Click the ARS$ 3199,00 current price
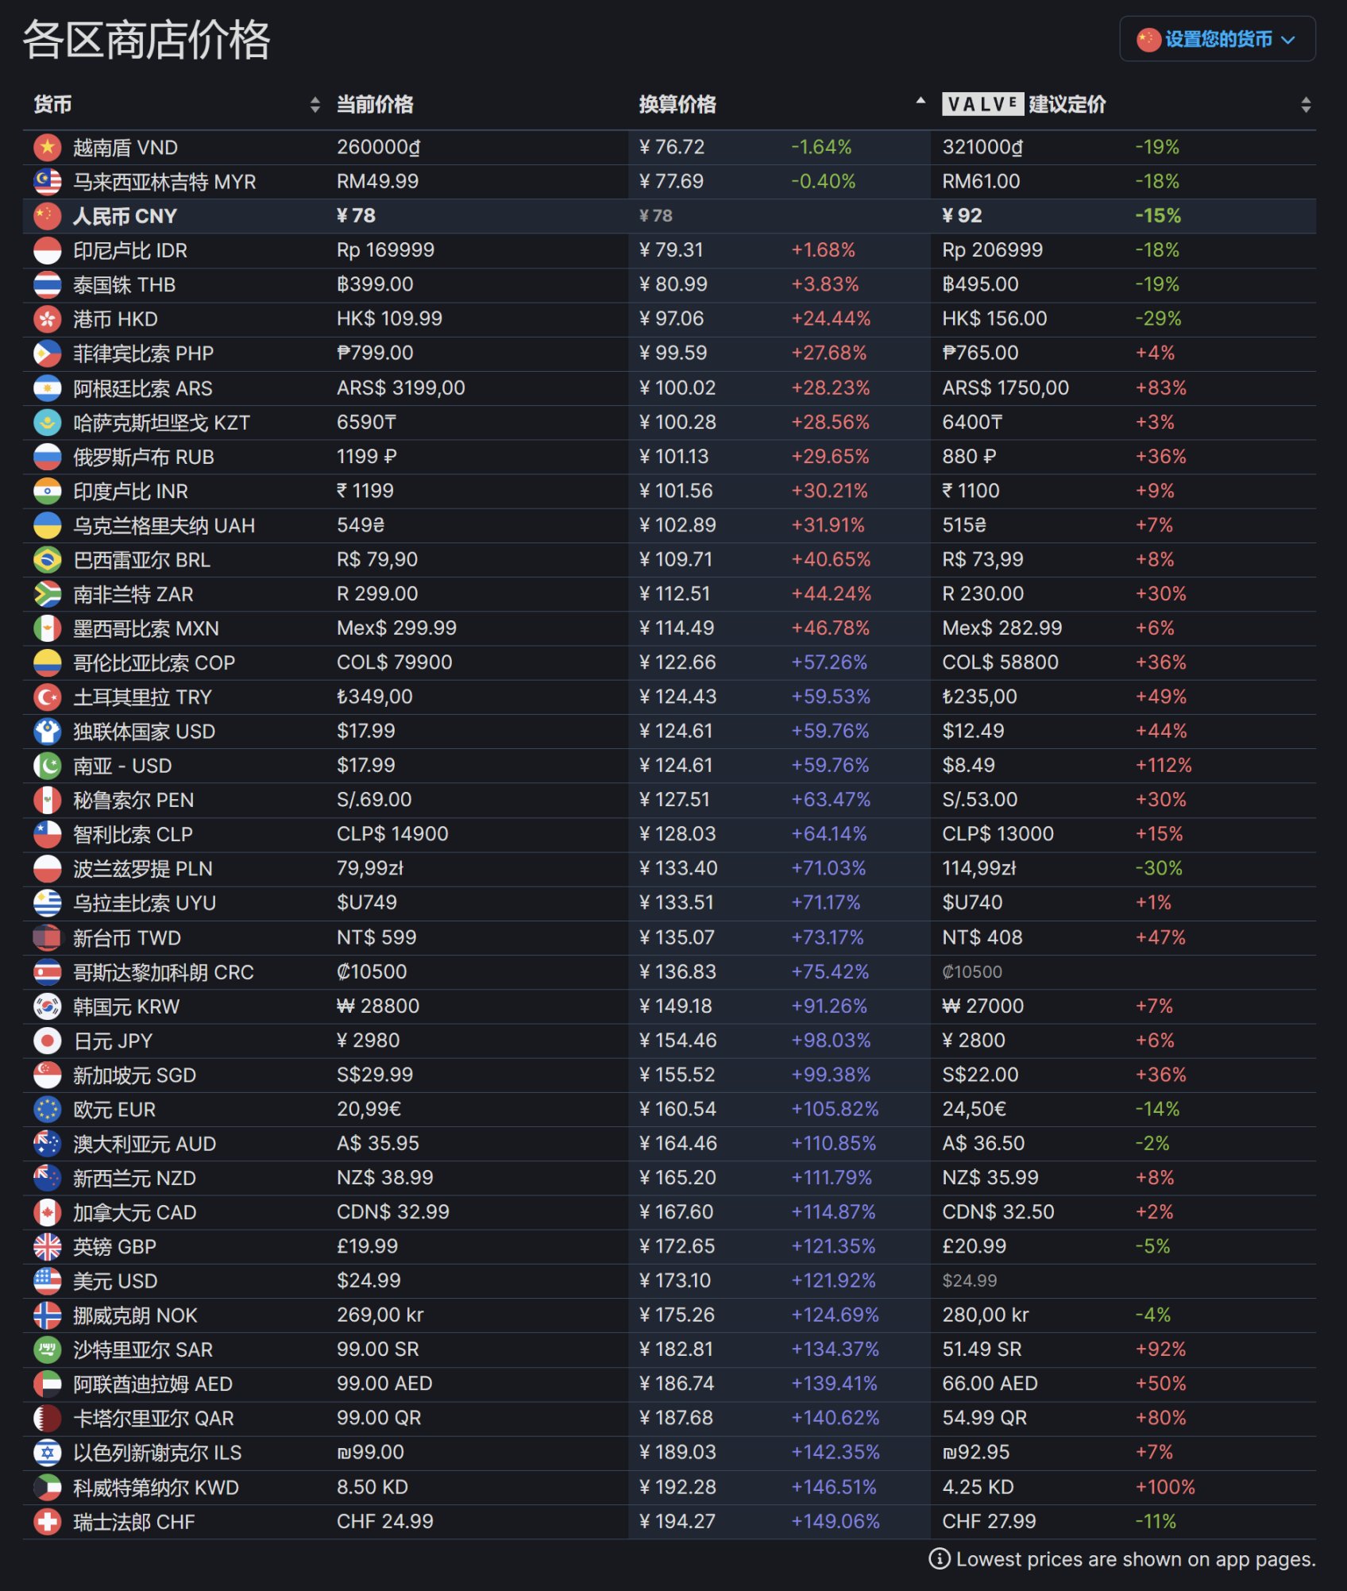 [x=401, y=388]
